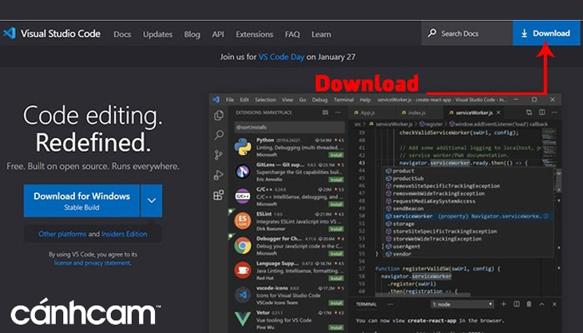Click the Search Docs field
Viewport: 583px width, 333px height.
(x=467, y=33)
